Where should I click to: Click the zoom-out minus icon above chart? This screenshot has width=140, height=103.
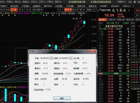62,10
